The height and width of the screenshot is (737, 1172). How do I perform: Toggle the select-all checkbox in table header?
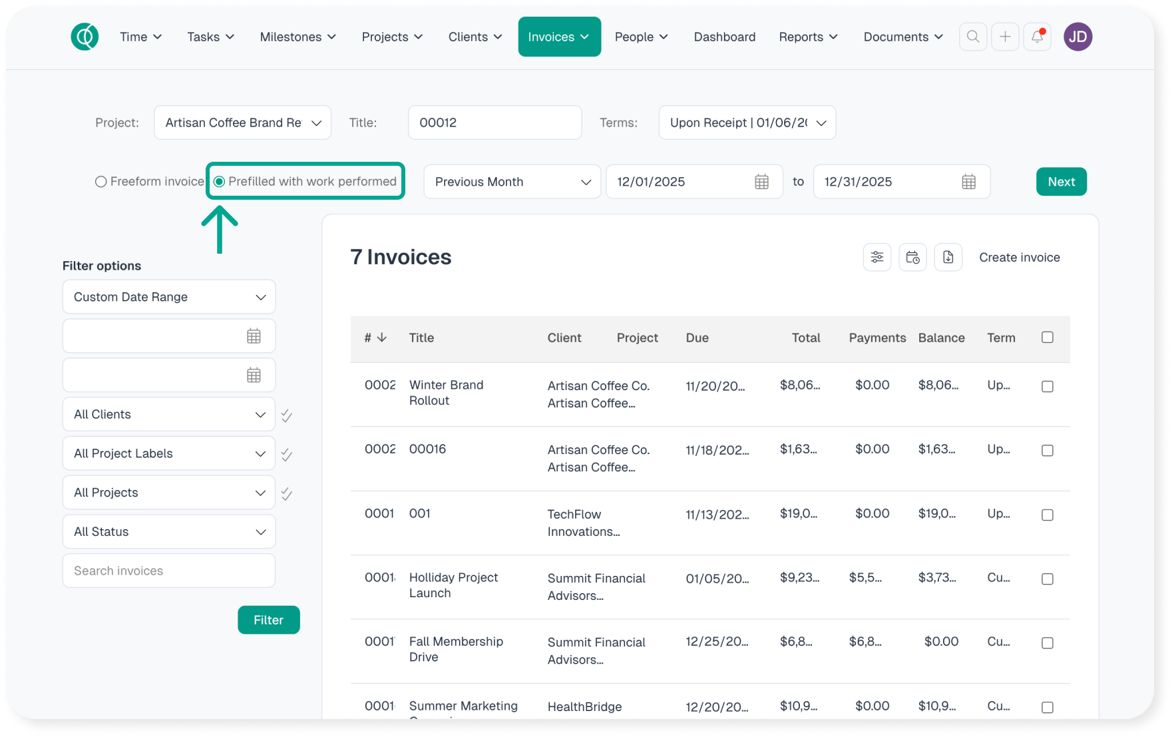[x=1047, y=338]
